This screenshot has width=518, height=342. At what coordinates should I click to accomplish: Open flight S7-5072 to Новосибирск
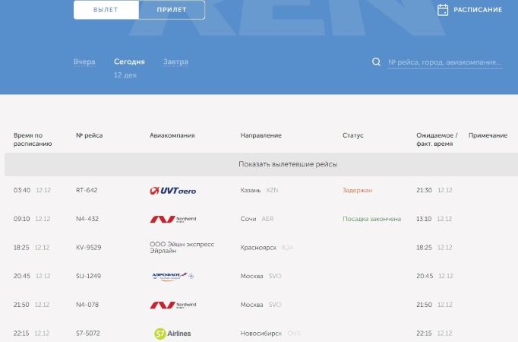[87, 333]
